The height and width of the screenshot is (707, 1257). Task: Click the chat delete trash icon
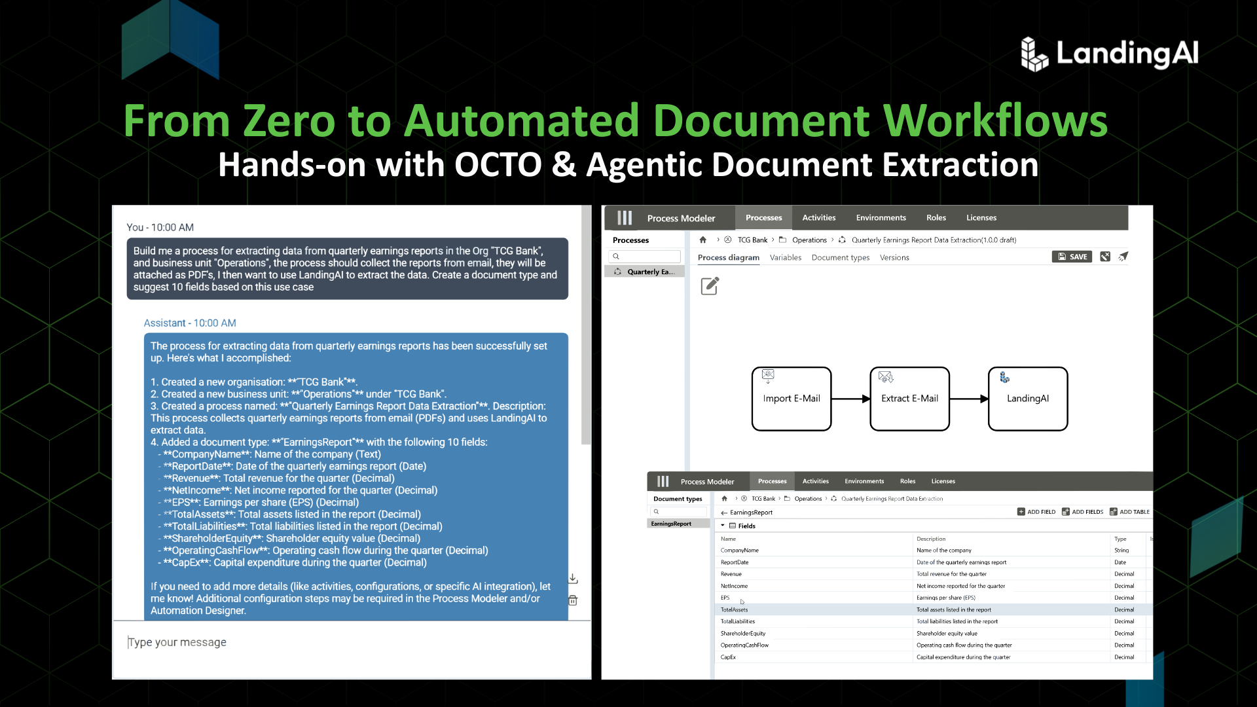573,600
